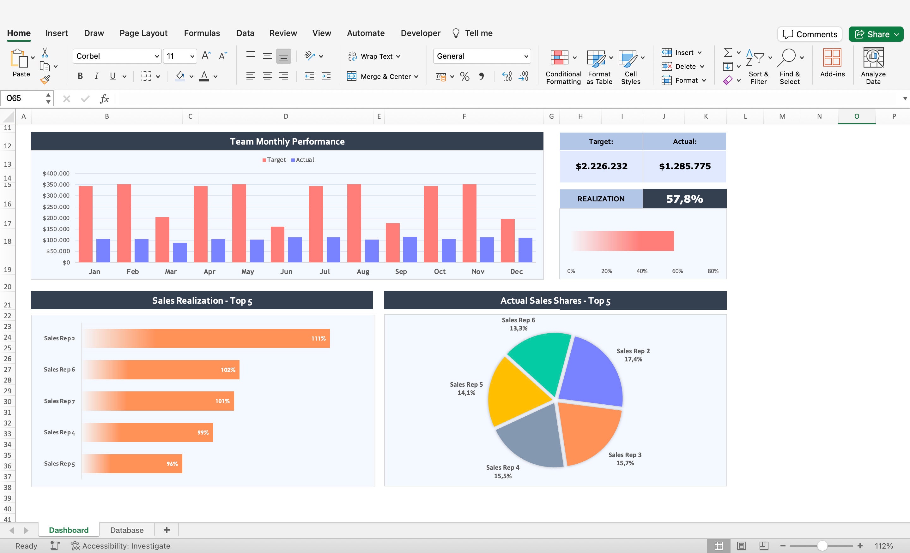
Task: Click the increase indent icon
Action: point(326,76)
